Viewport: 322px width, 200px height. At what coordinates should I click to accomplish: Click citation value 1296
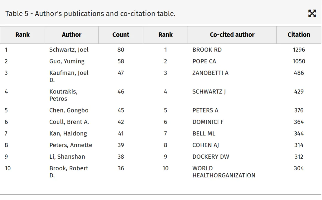(299, 50)
